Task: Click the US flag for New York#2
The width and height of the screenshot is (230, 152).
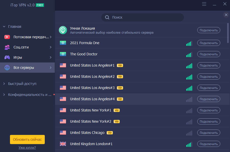Action: click(63, 121)
